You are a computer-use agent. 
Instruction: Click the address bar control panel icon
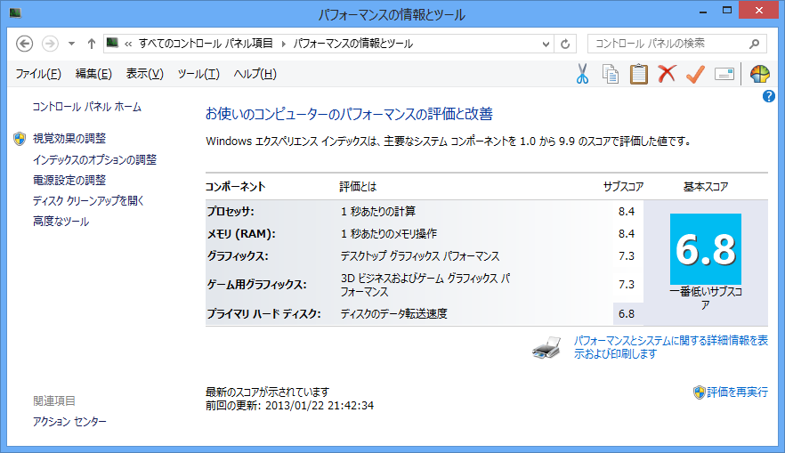pos(112,43)
